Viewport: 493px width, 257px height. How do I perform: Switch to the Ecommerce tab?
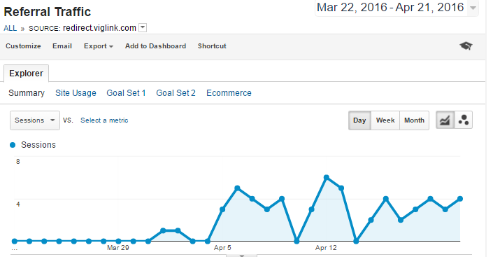click(229, 93)
